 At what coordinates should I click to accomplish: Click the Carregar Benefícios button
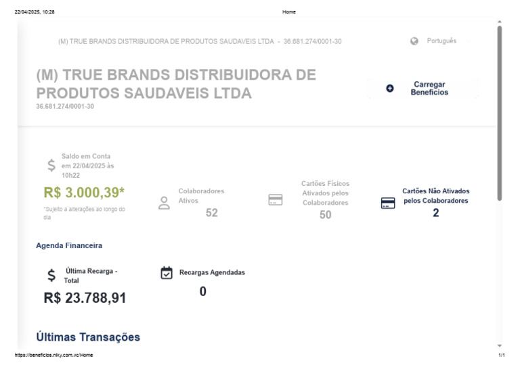(422, 89)
